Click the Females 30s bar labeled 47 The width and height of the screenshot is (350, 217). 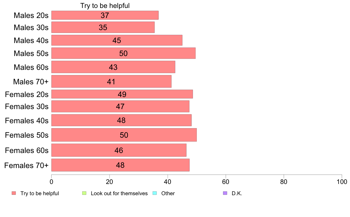[120, 106]
